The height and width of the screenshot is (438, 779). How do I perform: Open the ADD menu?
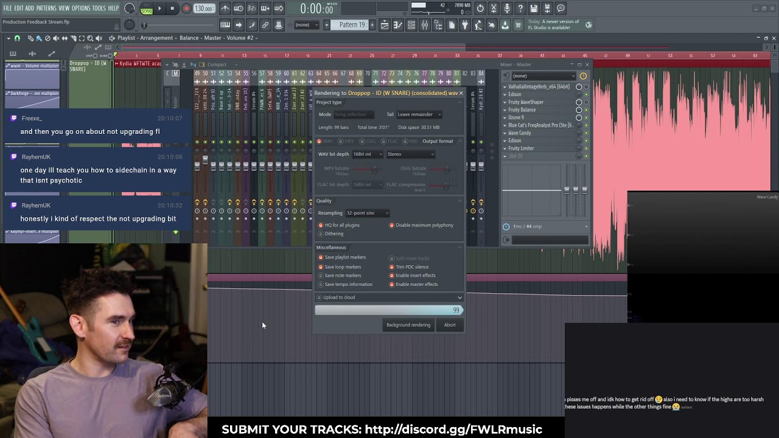(30, 9)
